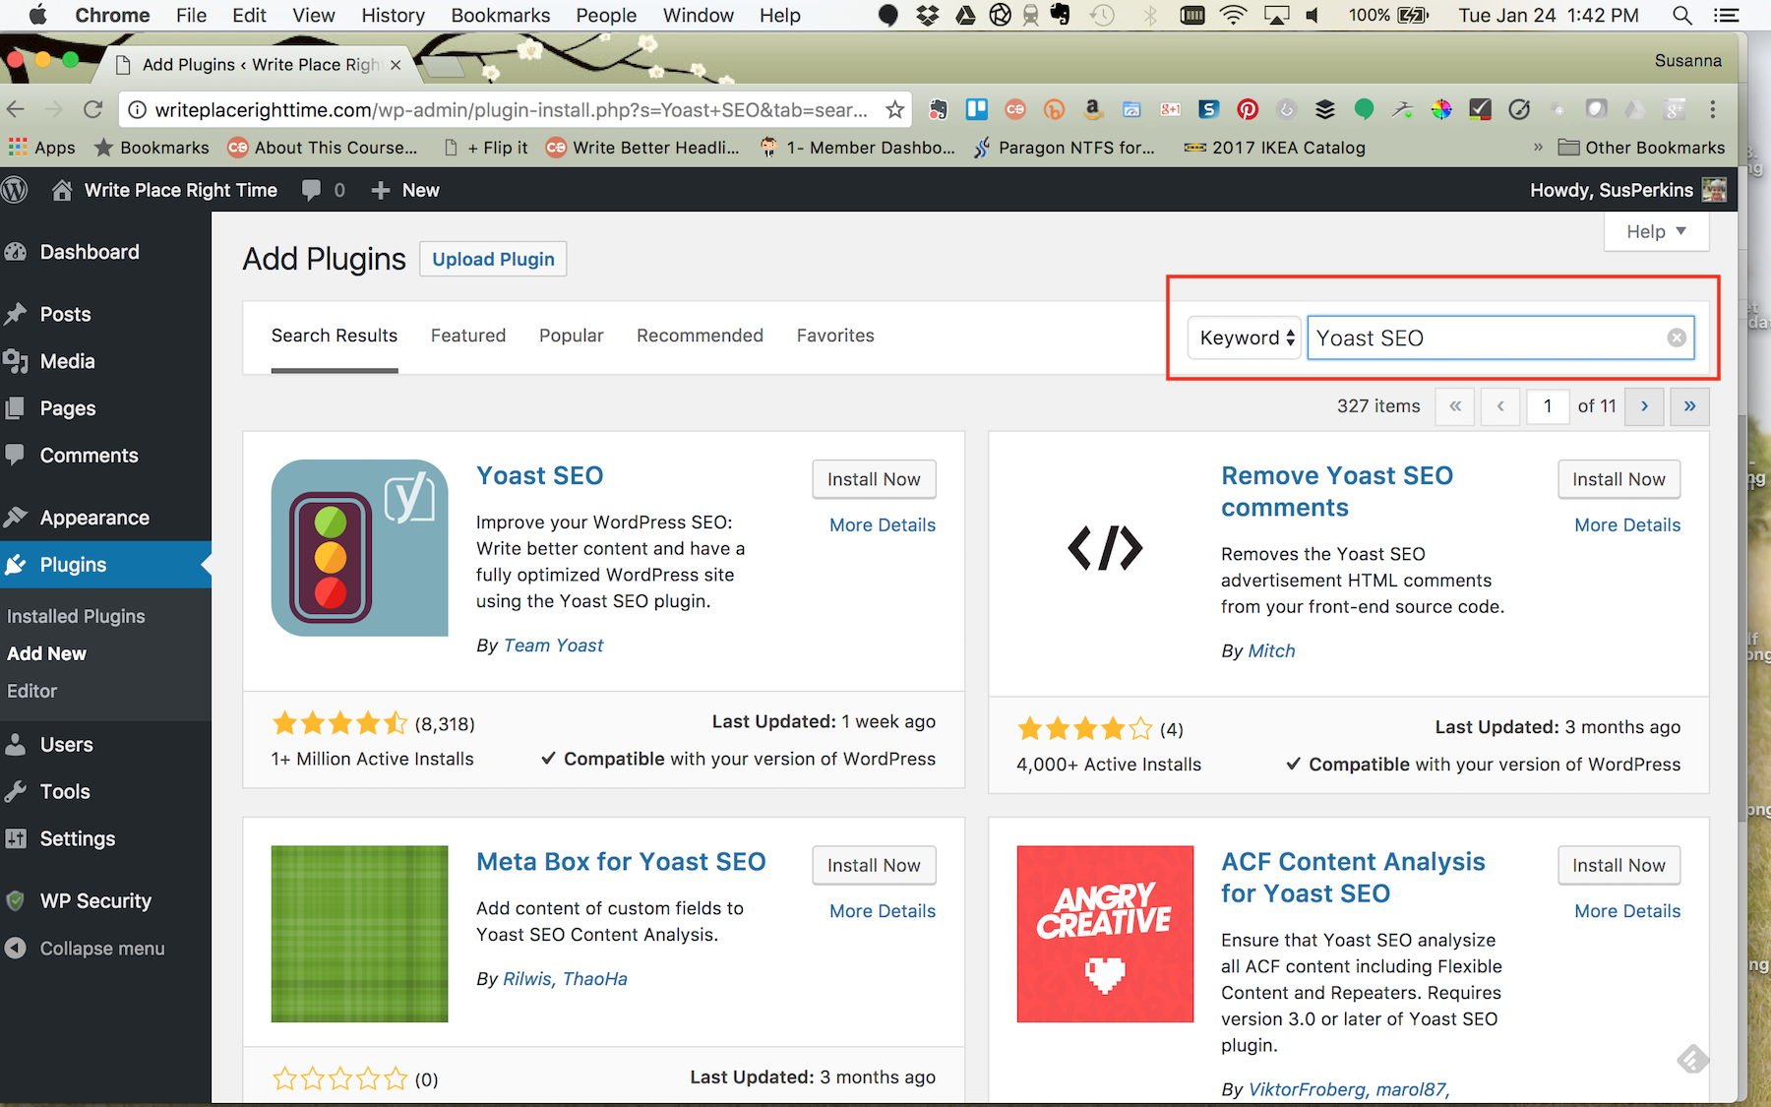Viewport: 1771px width, 1107px height.
Task: Show hidden bookmarks with the double chevron
Action: pyautogui.click(x=1538, y=148)
